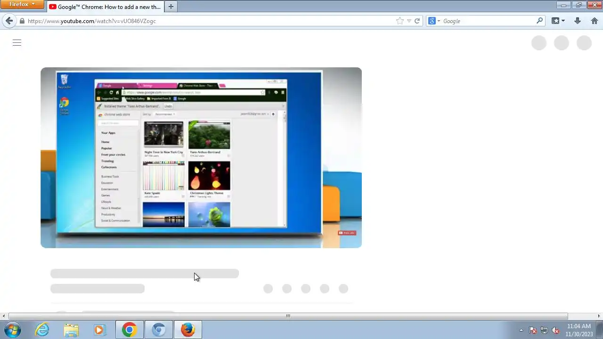Screen dimensions: 603x339
Task: Minimize the Firefox window
Action: coord(563,5)
